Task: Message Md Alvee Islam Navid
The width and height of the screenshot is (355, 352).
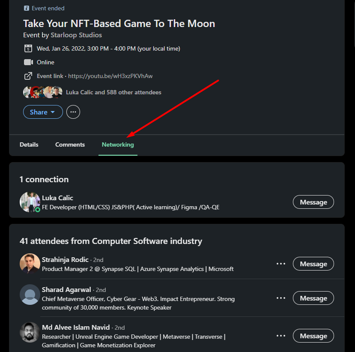Action: click(313, 336)
